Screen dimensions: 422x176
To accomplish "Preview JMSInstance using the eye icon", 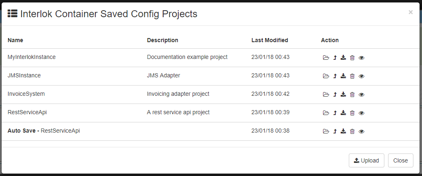I will click(x=361, y=76).
